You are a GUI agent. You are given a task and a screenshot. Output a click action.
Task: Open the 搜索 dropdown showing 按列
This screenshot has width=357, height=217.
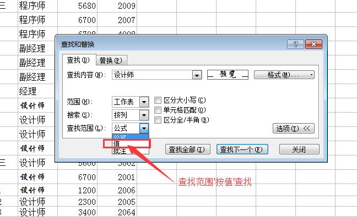pos(131,115)
